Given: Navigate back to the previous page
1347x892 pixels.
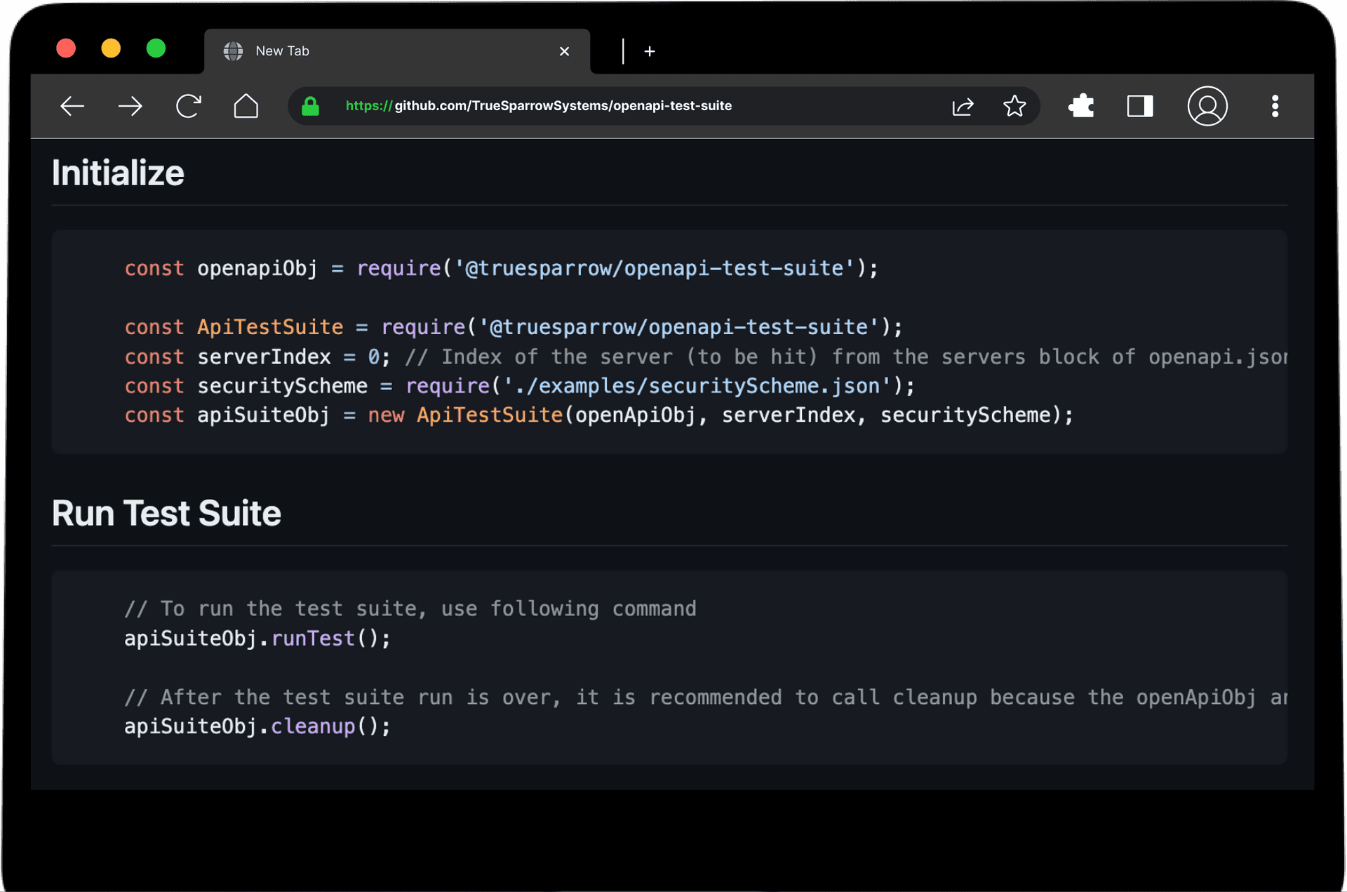Looking at the screenshot, I should (72, 106).
